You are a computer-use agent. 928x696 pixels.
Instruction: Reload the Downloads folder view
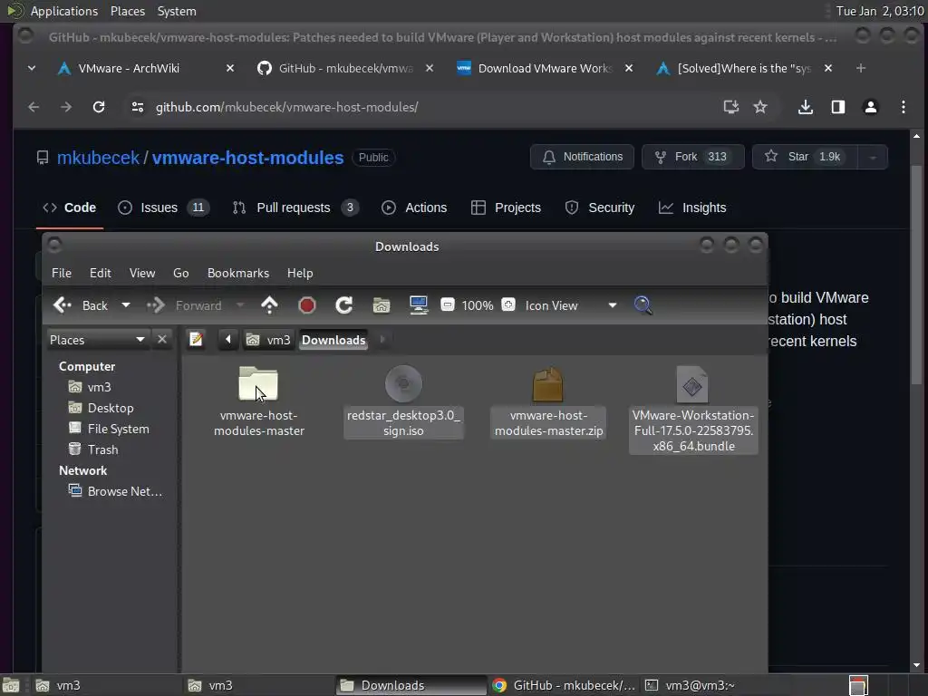(x=343, y=305)
